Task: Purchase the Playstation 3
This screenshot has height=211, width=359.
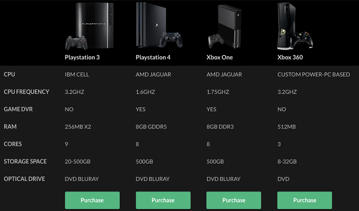Action: pos(92,200)
